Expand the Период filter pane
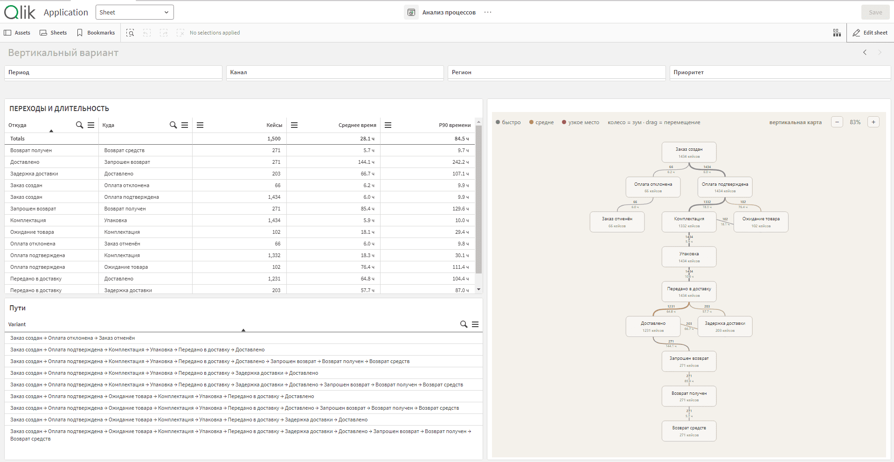 [113, 72]
